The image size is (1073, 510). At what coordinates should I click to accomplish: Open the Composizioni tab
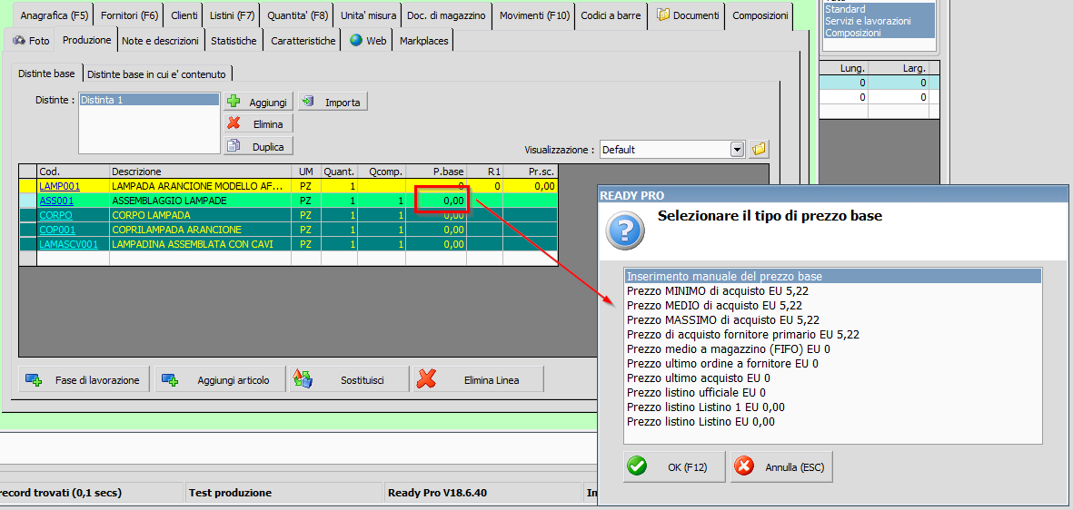(760, 15)
